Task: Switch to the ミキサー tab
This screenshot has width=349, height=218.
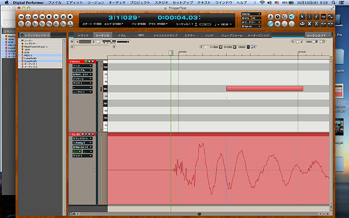Action: click(x=189, y=35)
